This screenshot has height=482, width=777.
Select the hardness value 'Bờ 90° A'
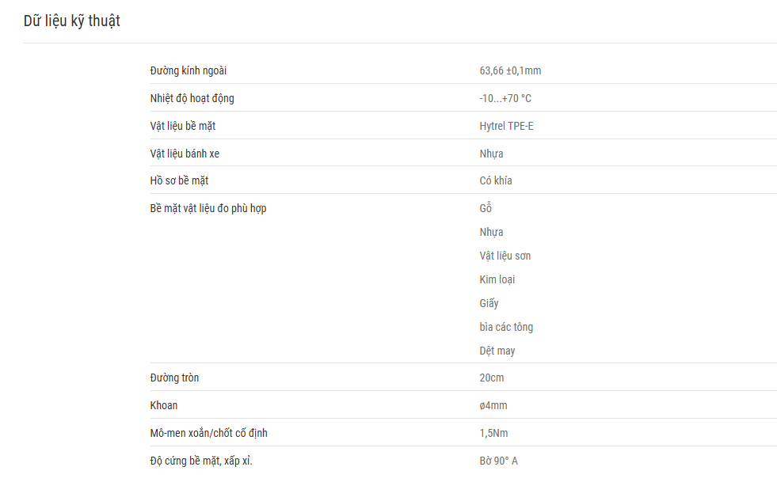(x=498, y=461)
